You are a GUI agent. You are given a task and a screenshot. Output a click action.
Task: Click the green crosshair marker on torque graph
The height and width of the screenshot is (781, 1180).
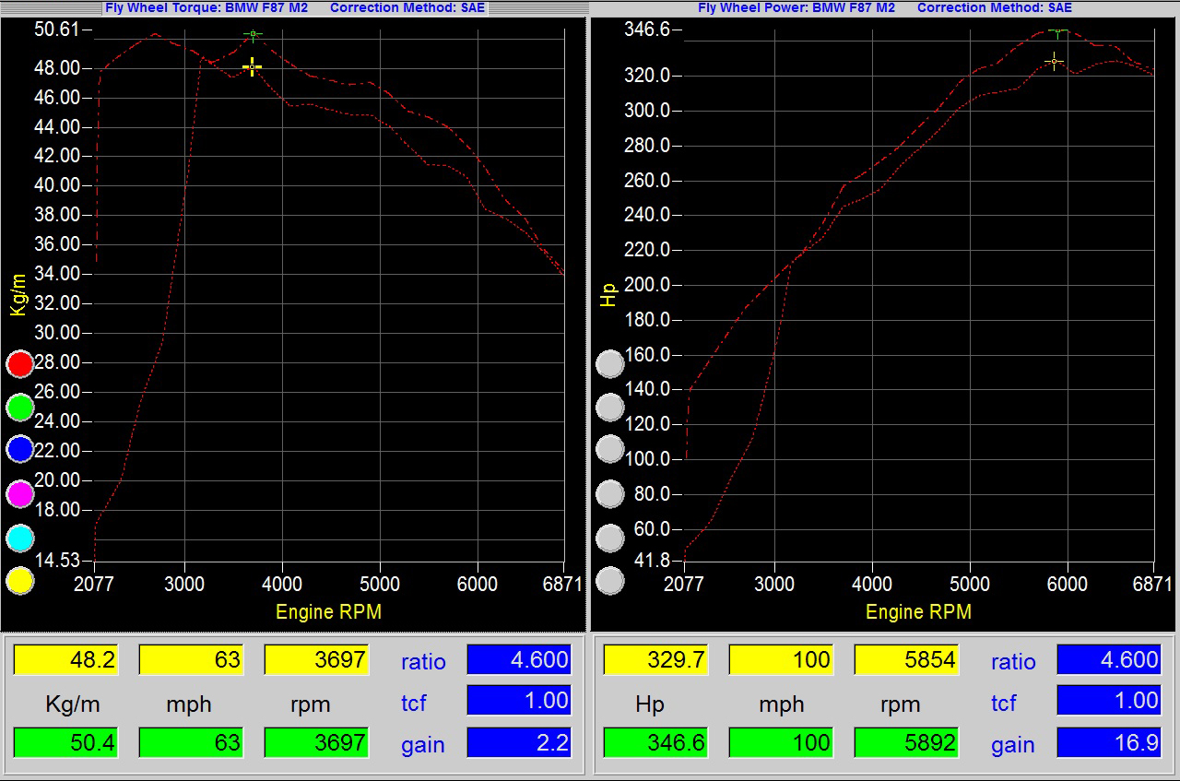click(253, 34)
